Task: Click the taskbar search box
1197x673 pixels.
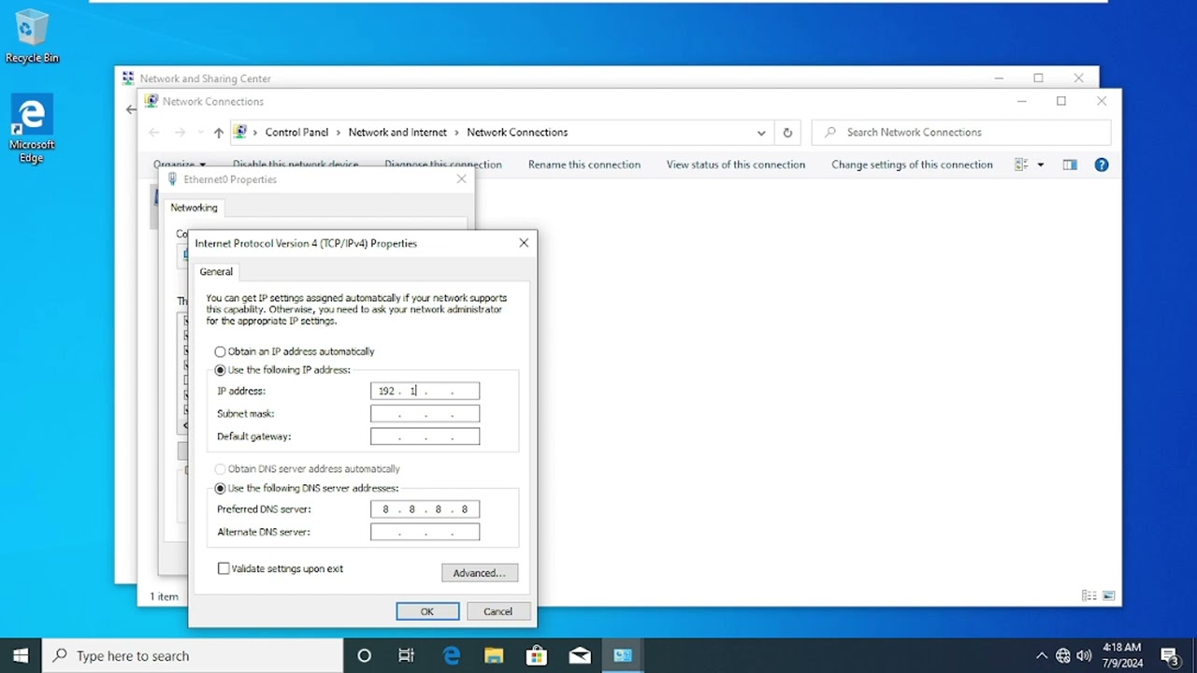Action: coord(193,655)
